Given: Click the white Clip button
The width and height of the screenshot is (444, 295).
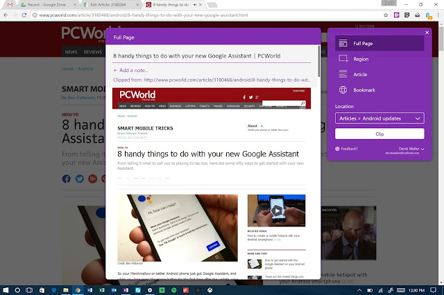Looking at the screenshot, I should (379, 134).
